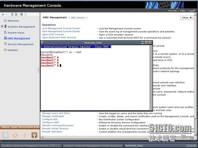Image resolution: width=198 pixels, height=148 pixels.
Task: Open Lock Management Console Screen
Action: click(61, 28)
